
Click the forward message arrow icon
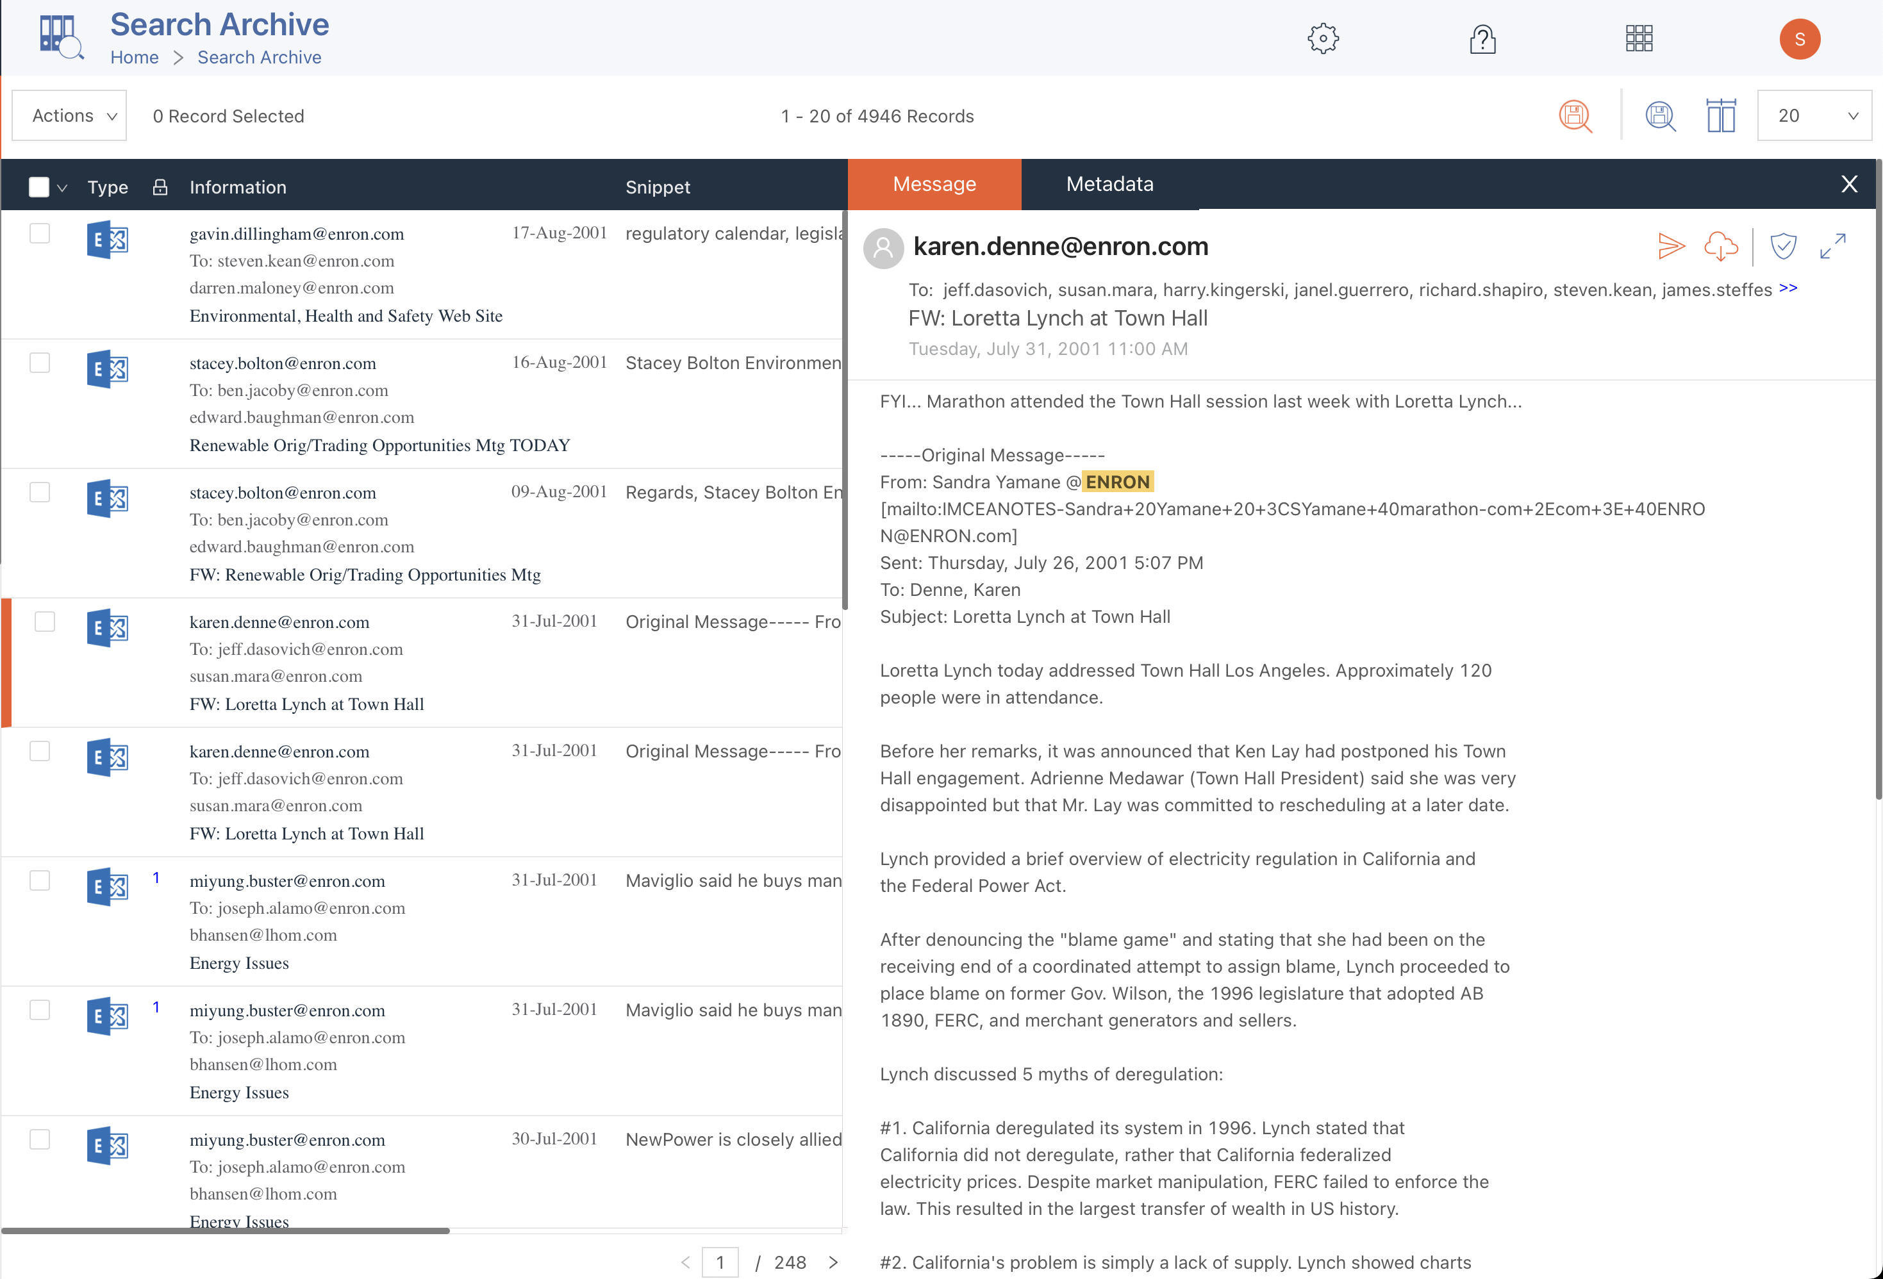point(1671,246)
